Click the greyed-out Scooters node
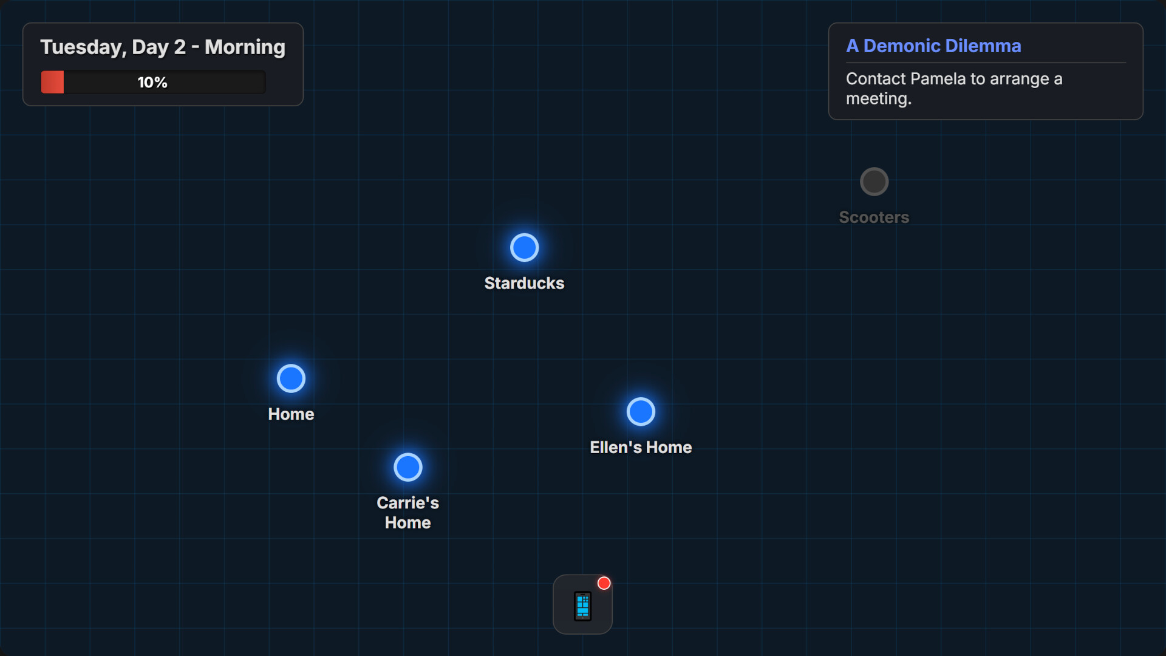The height and width of the screenshot is (656, 1166). point(874,182)
